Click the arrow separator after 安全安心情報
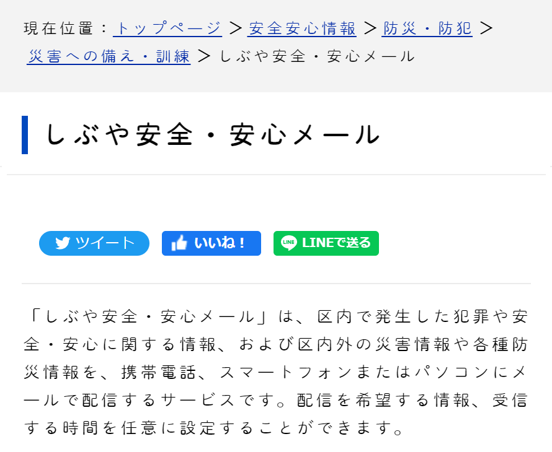Image resolution: width=552 pixels, height=452 pixels. click(370, 28)
